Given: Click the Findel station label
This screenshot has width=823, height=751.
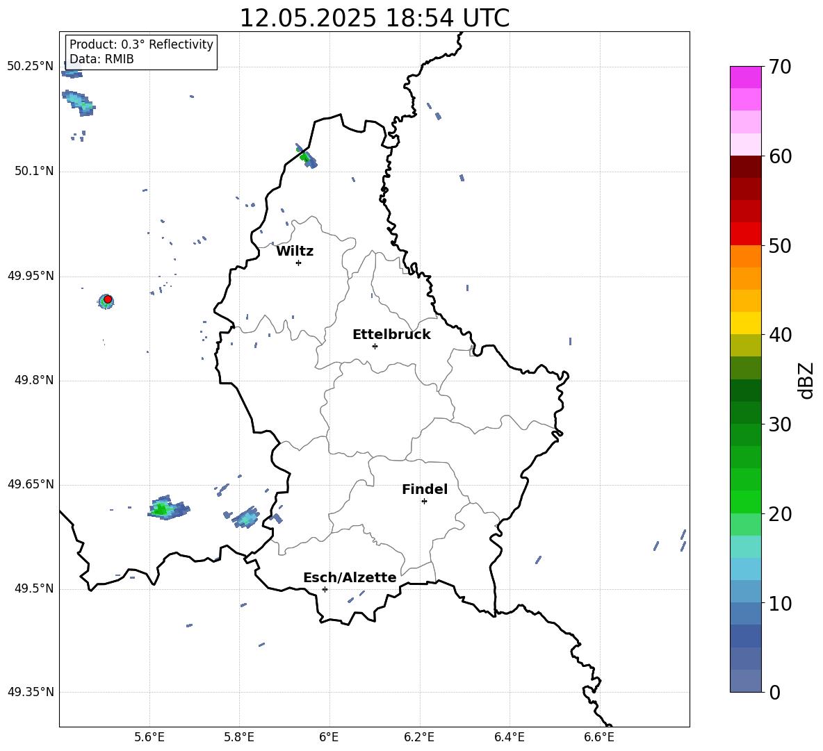Looking at the screenshot, I should 425,489.
